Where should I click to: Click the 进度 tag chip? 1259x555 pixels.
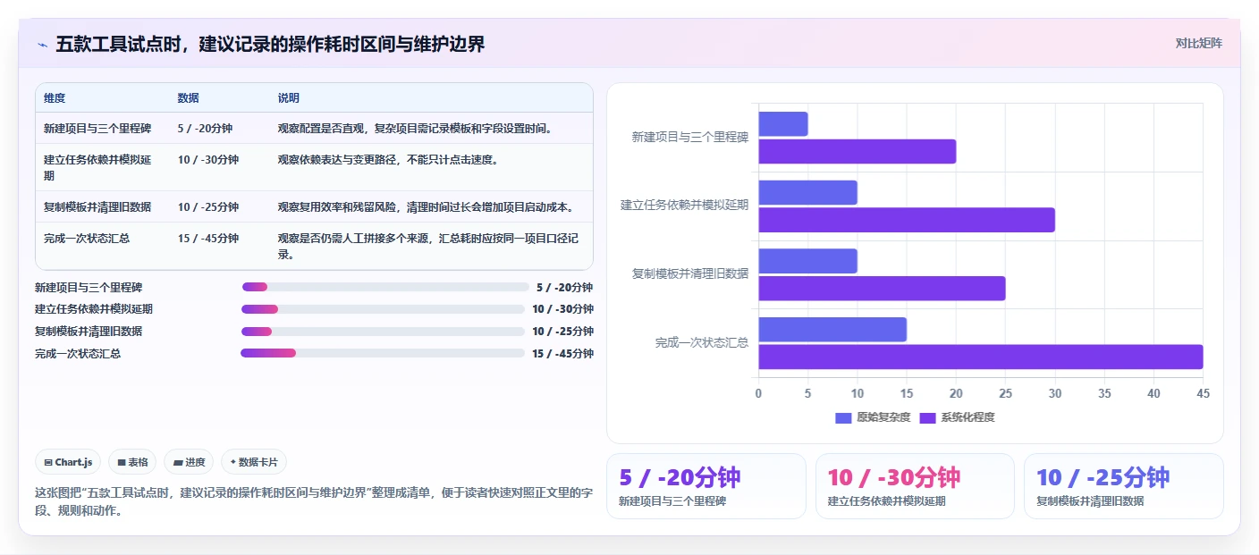pos(189,462)
